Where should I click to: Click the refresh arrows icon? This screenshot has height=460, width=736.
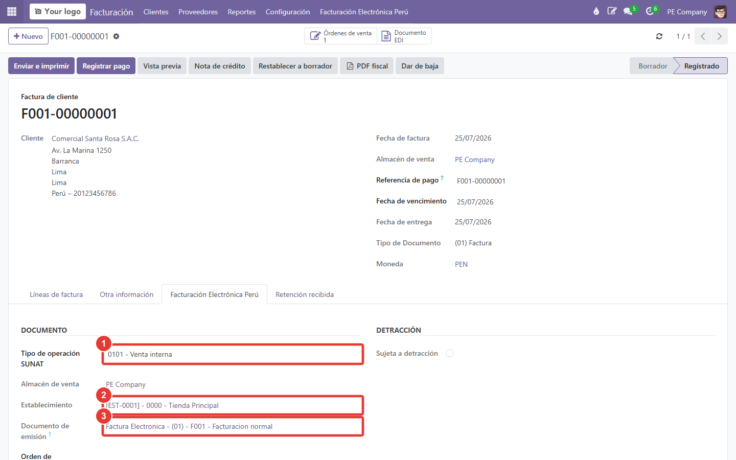point(659,36)
